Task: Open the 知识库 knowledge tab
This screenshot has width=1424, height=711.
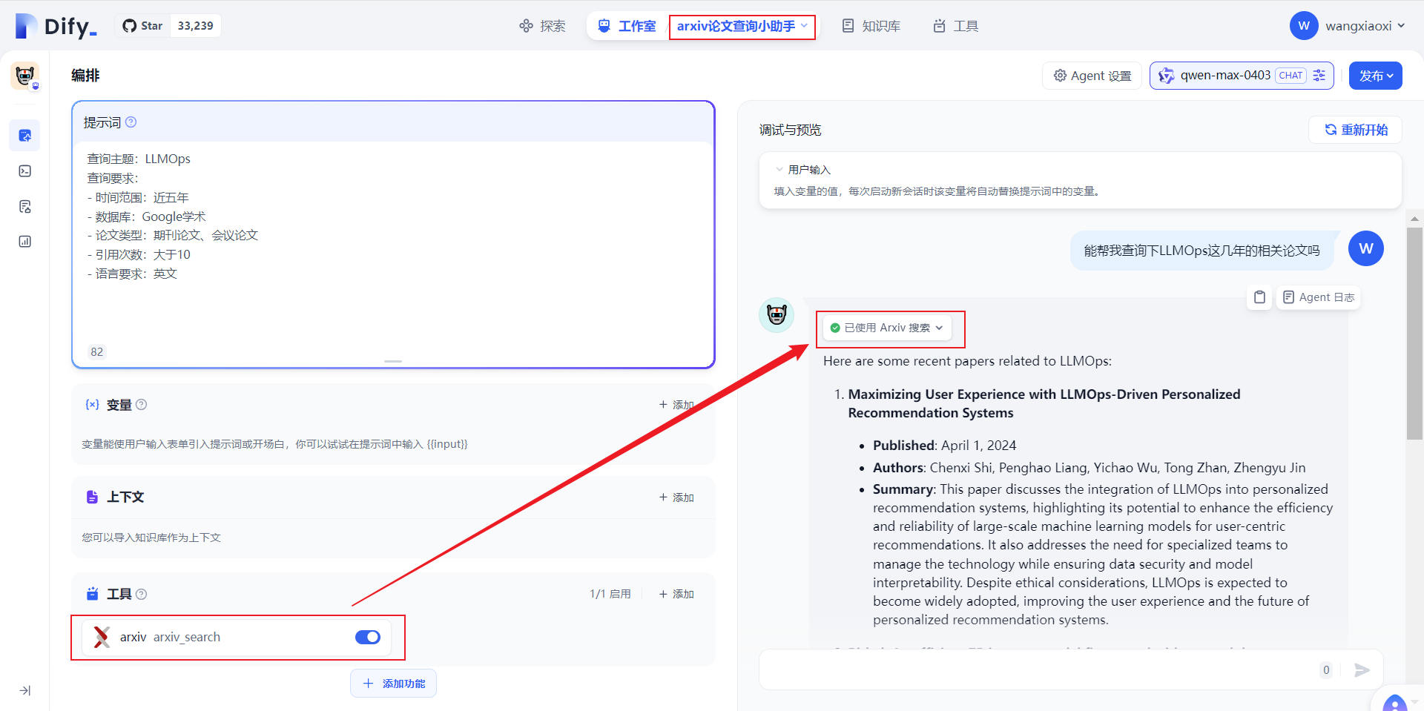Action: click(871, 26)
